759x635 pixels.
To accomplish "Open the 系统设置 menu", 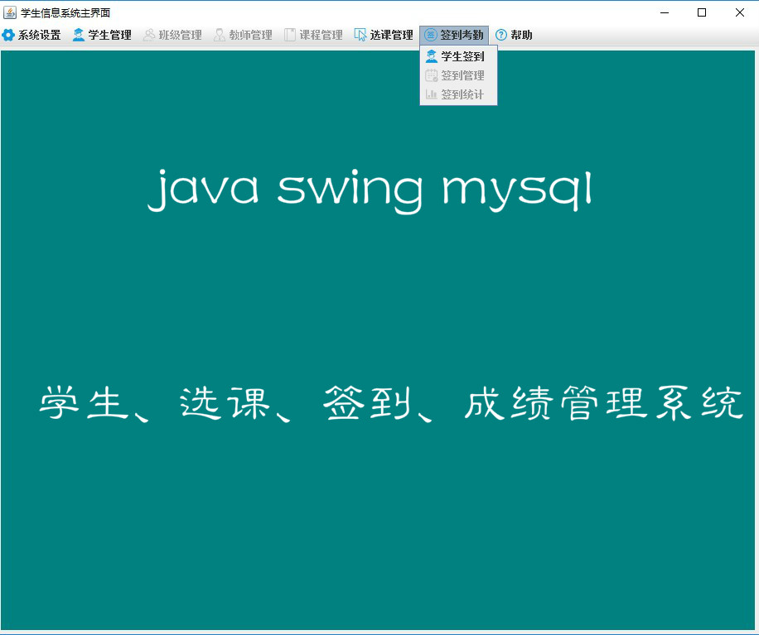I will (x=32, y=35).
